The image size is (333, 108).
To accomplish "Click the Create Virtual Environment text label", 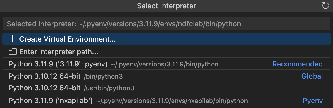I will pos(68,39).
